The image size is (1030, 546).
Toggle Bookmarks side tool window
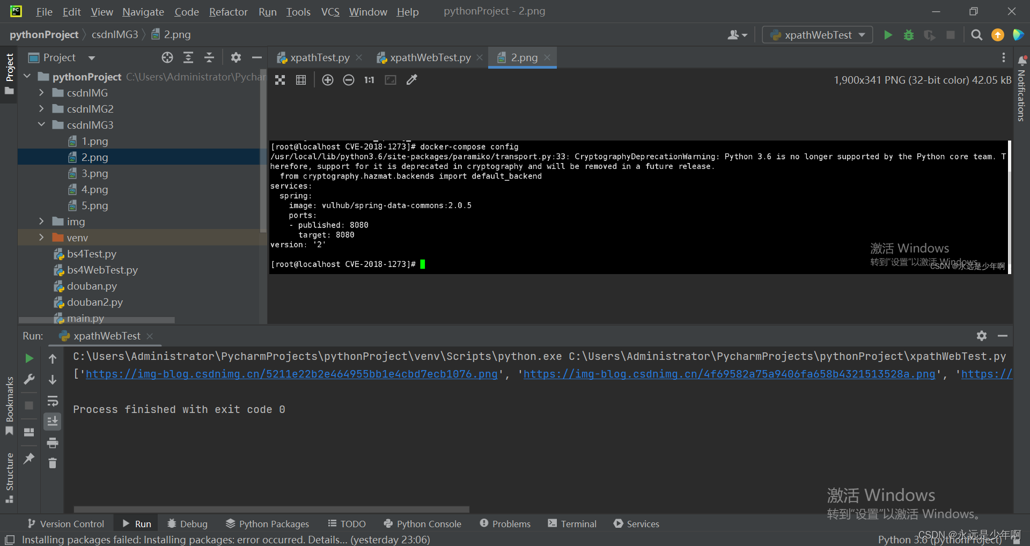9,406
